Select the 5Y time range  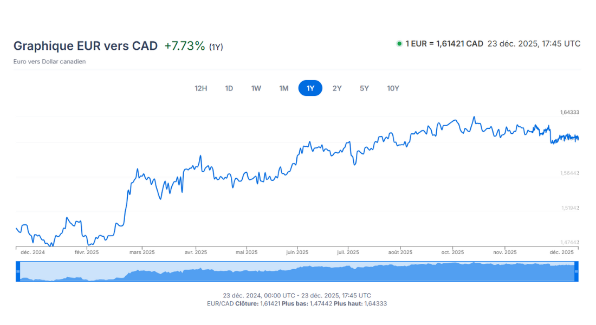coord(364,88)
